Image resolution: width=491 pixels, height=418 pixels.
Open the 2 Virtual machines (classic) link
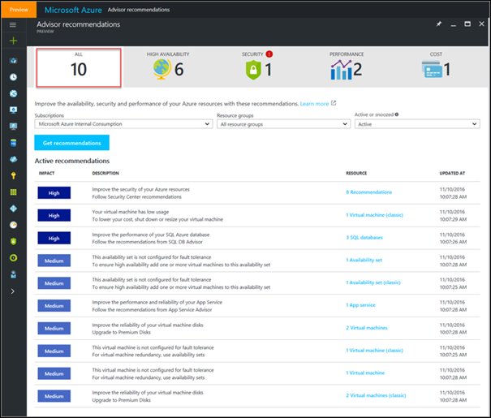click(x=376, y=395)
